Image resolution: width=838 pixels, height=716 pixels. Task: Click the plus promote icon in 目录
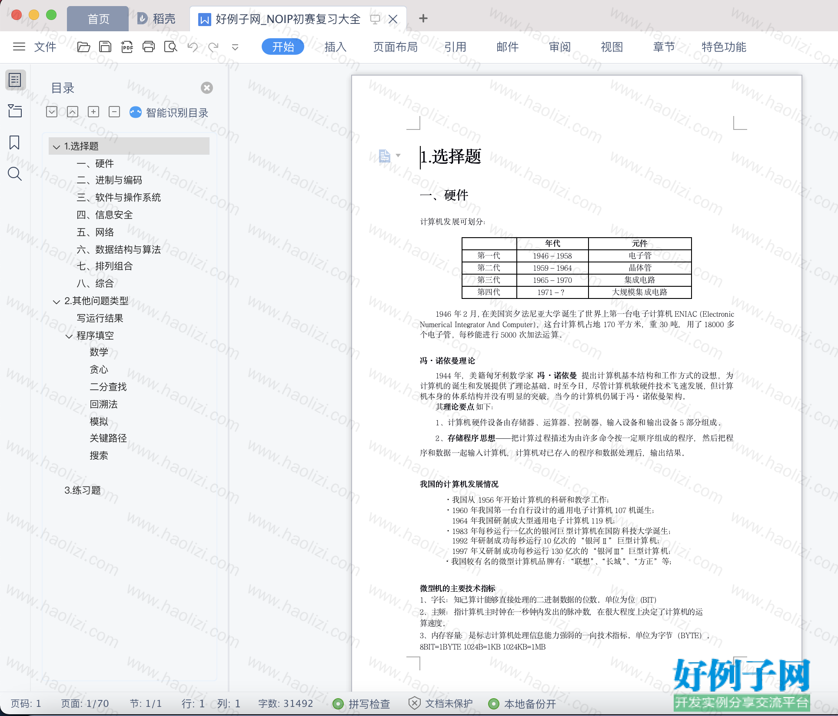point(93,112)
